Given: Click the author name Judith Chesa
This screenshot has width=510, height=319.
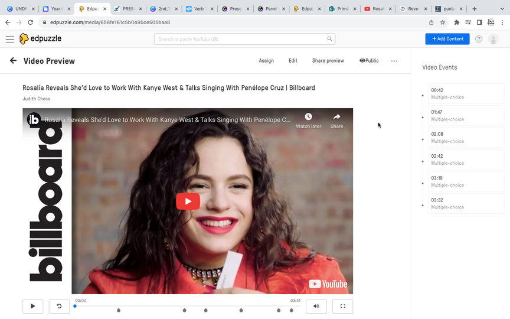Looking at the screenshot, I should [x=37, y=99].
